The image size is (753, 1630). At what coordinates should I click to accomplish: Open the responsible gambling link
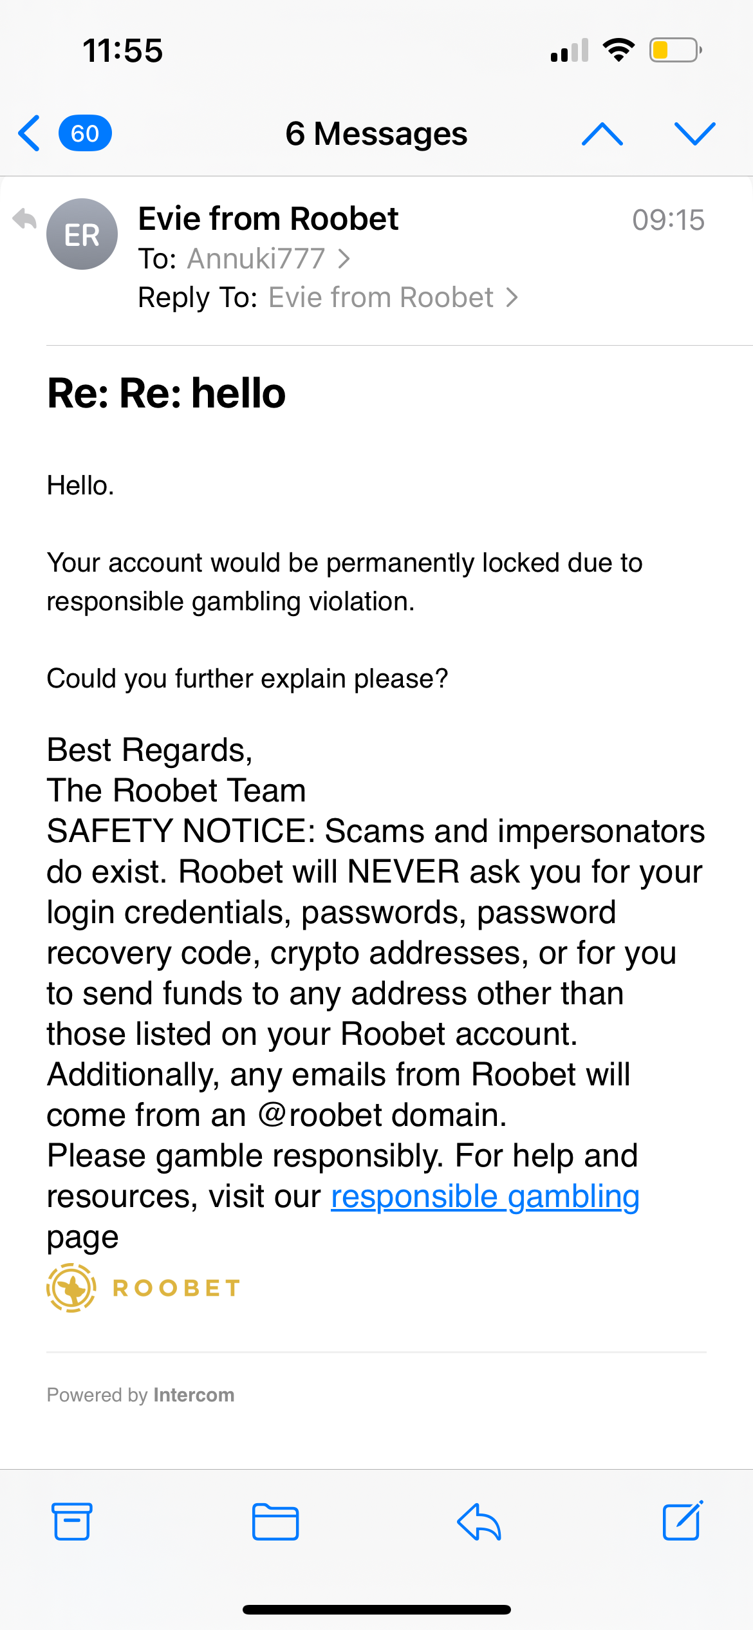[485, 1197]
